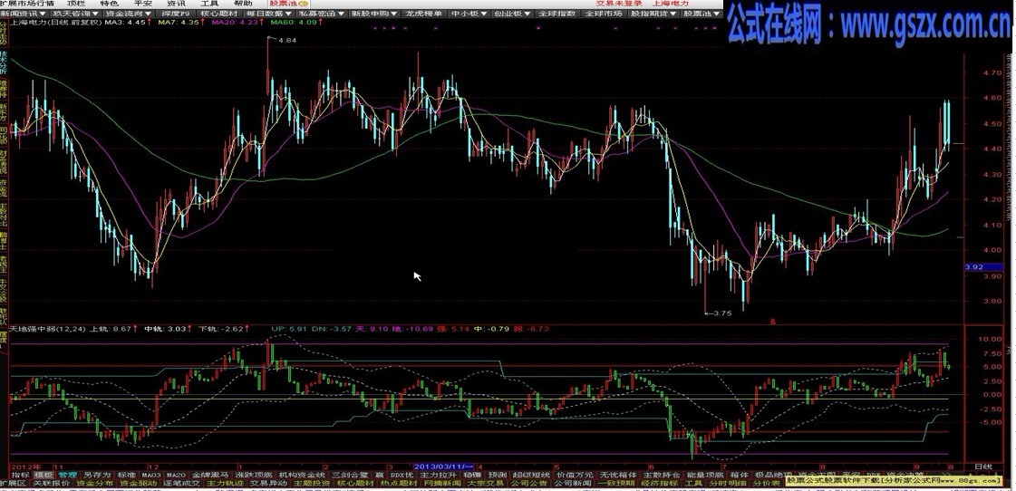
Task: Select the 模板 tab in indicator bar
Action: (44, 475)
